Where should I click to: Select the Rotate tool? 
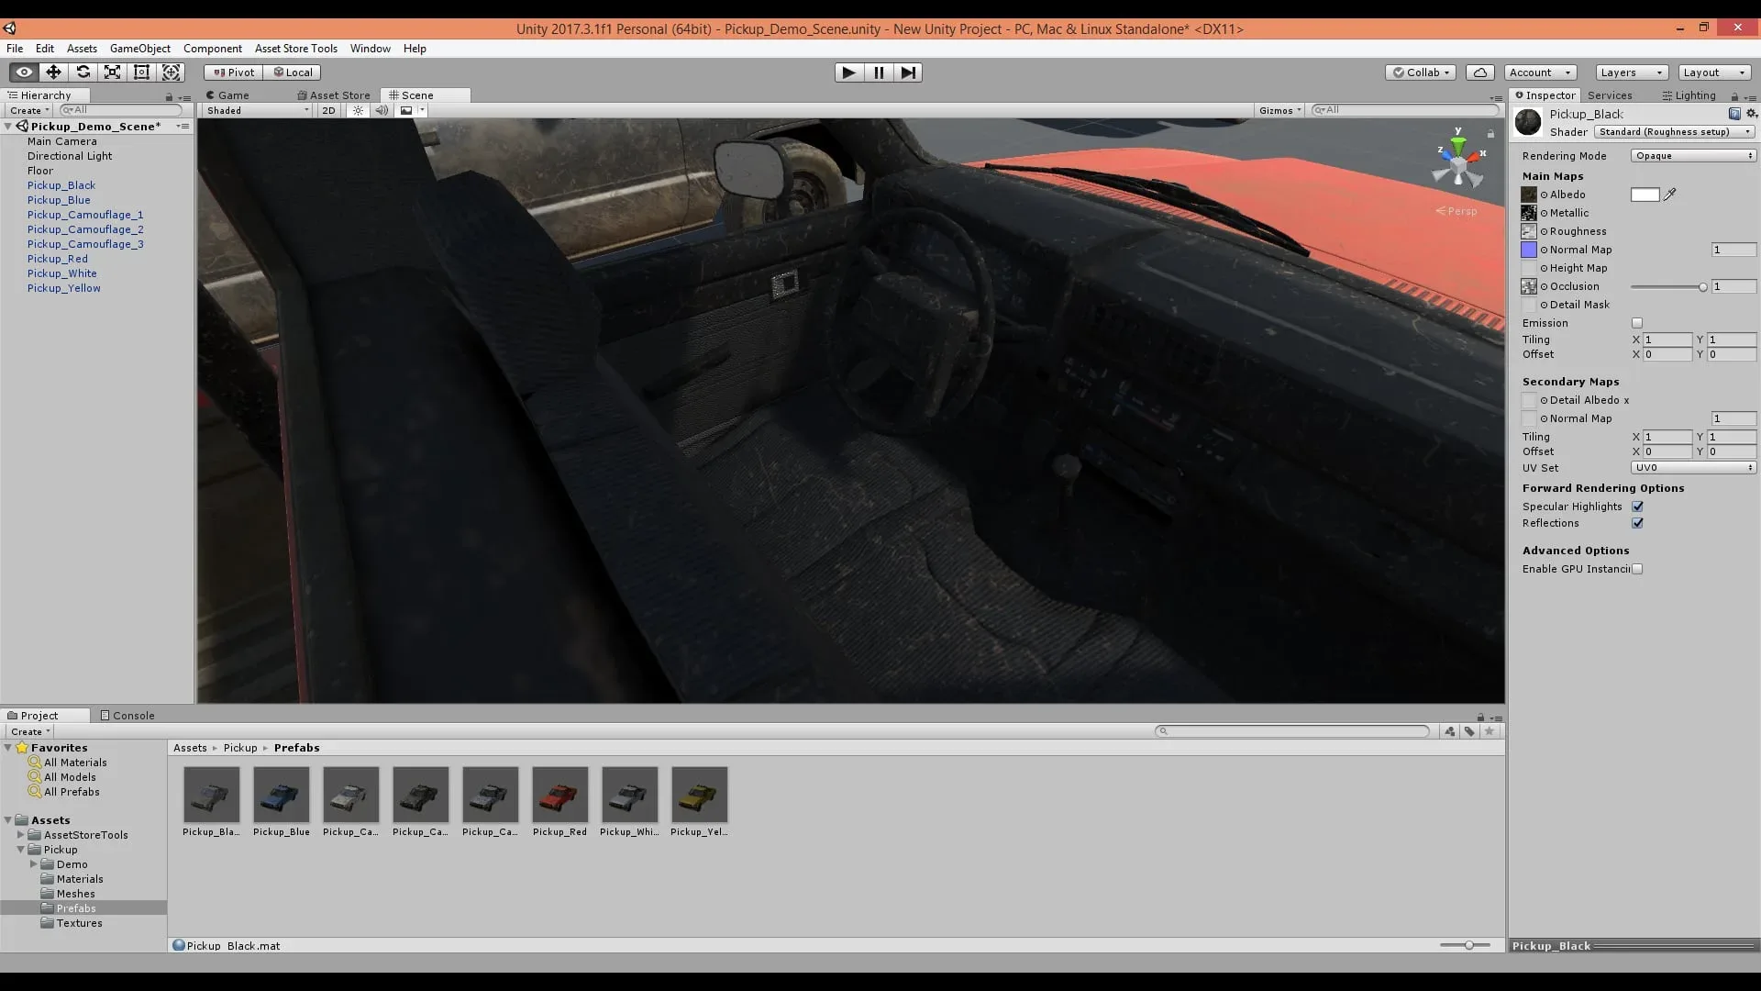pos(83,72)
